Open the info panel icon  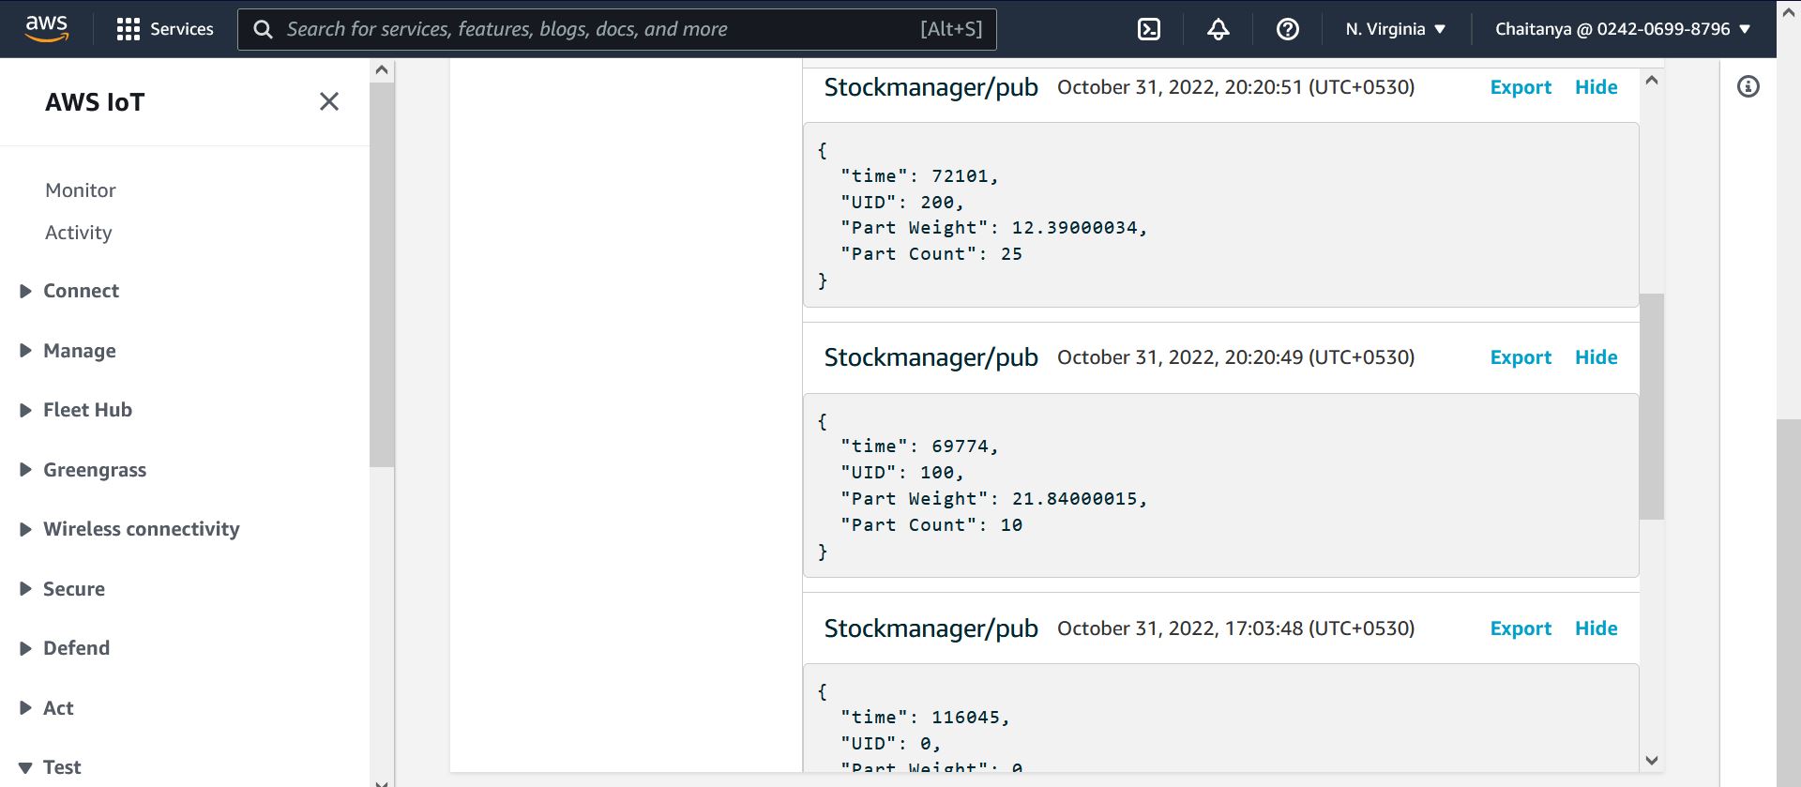pos(1748,86)
